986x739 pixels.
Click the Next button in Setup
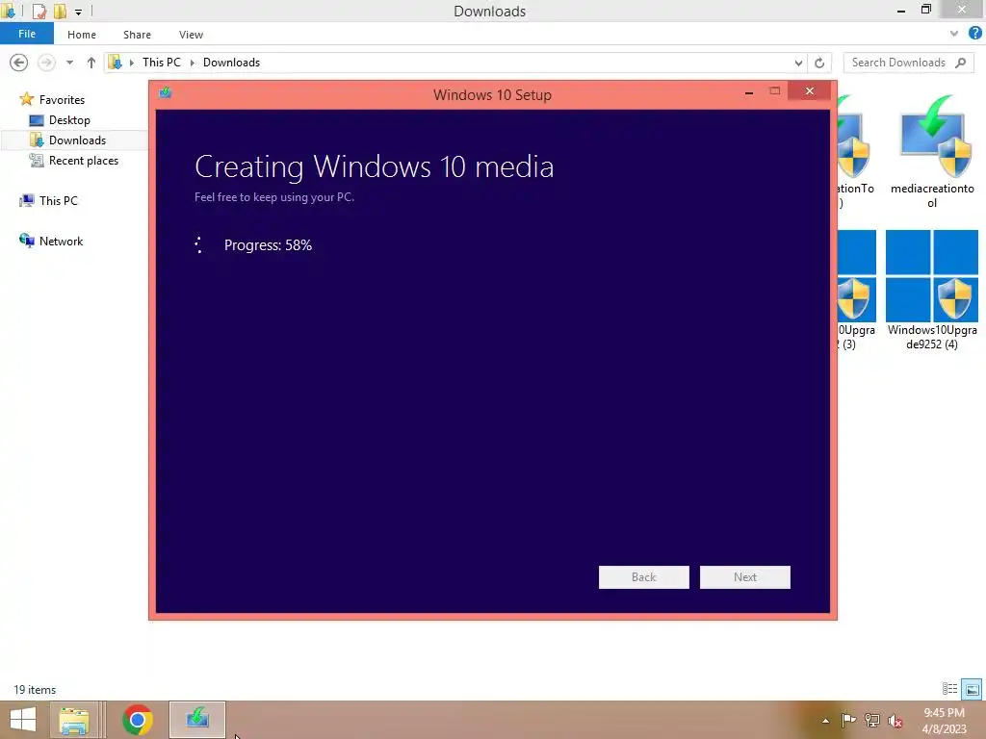(x=744, y=577)
